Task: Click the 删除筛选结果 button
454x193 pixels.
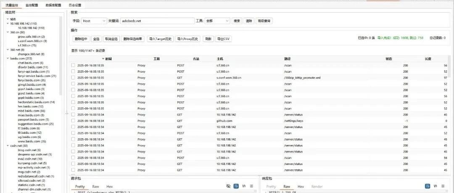Action: pyautogui.click(x=133, y=39)
